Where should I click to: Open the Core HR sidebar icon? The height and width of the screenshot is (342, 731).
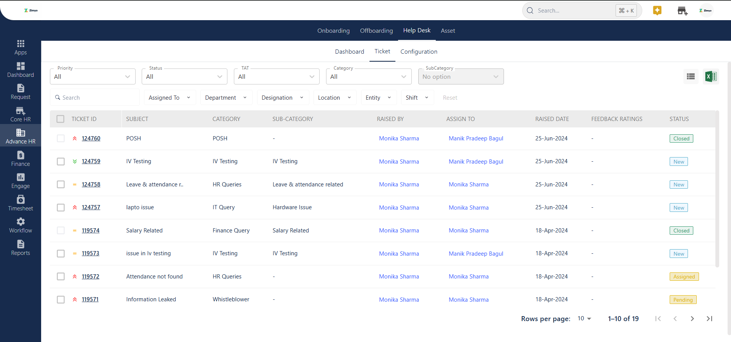click(21, 111)
